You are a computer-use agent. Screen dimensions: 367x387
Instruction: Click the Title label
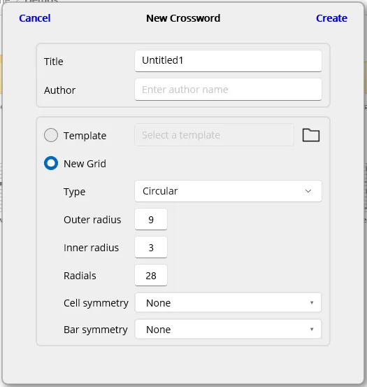pos(54,62)
